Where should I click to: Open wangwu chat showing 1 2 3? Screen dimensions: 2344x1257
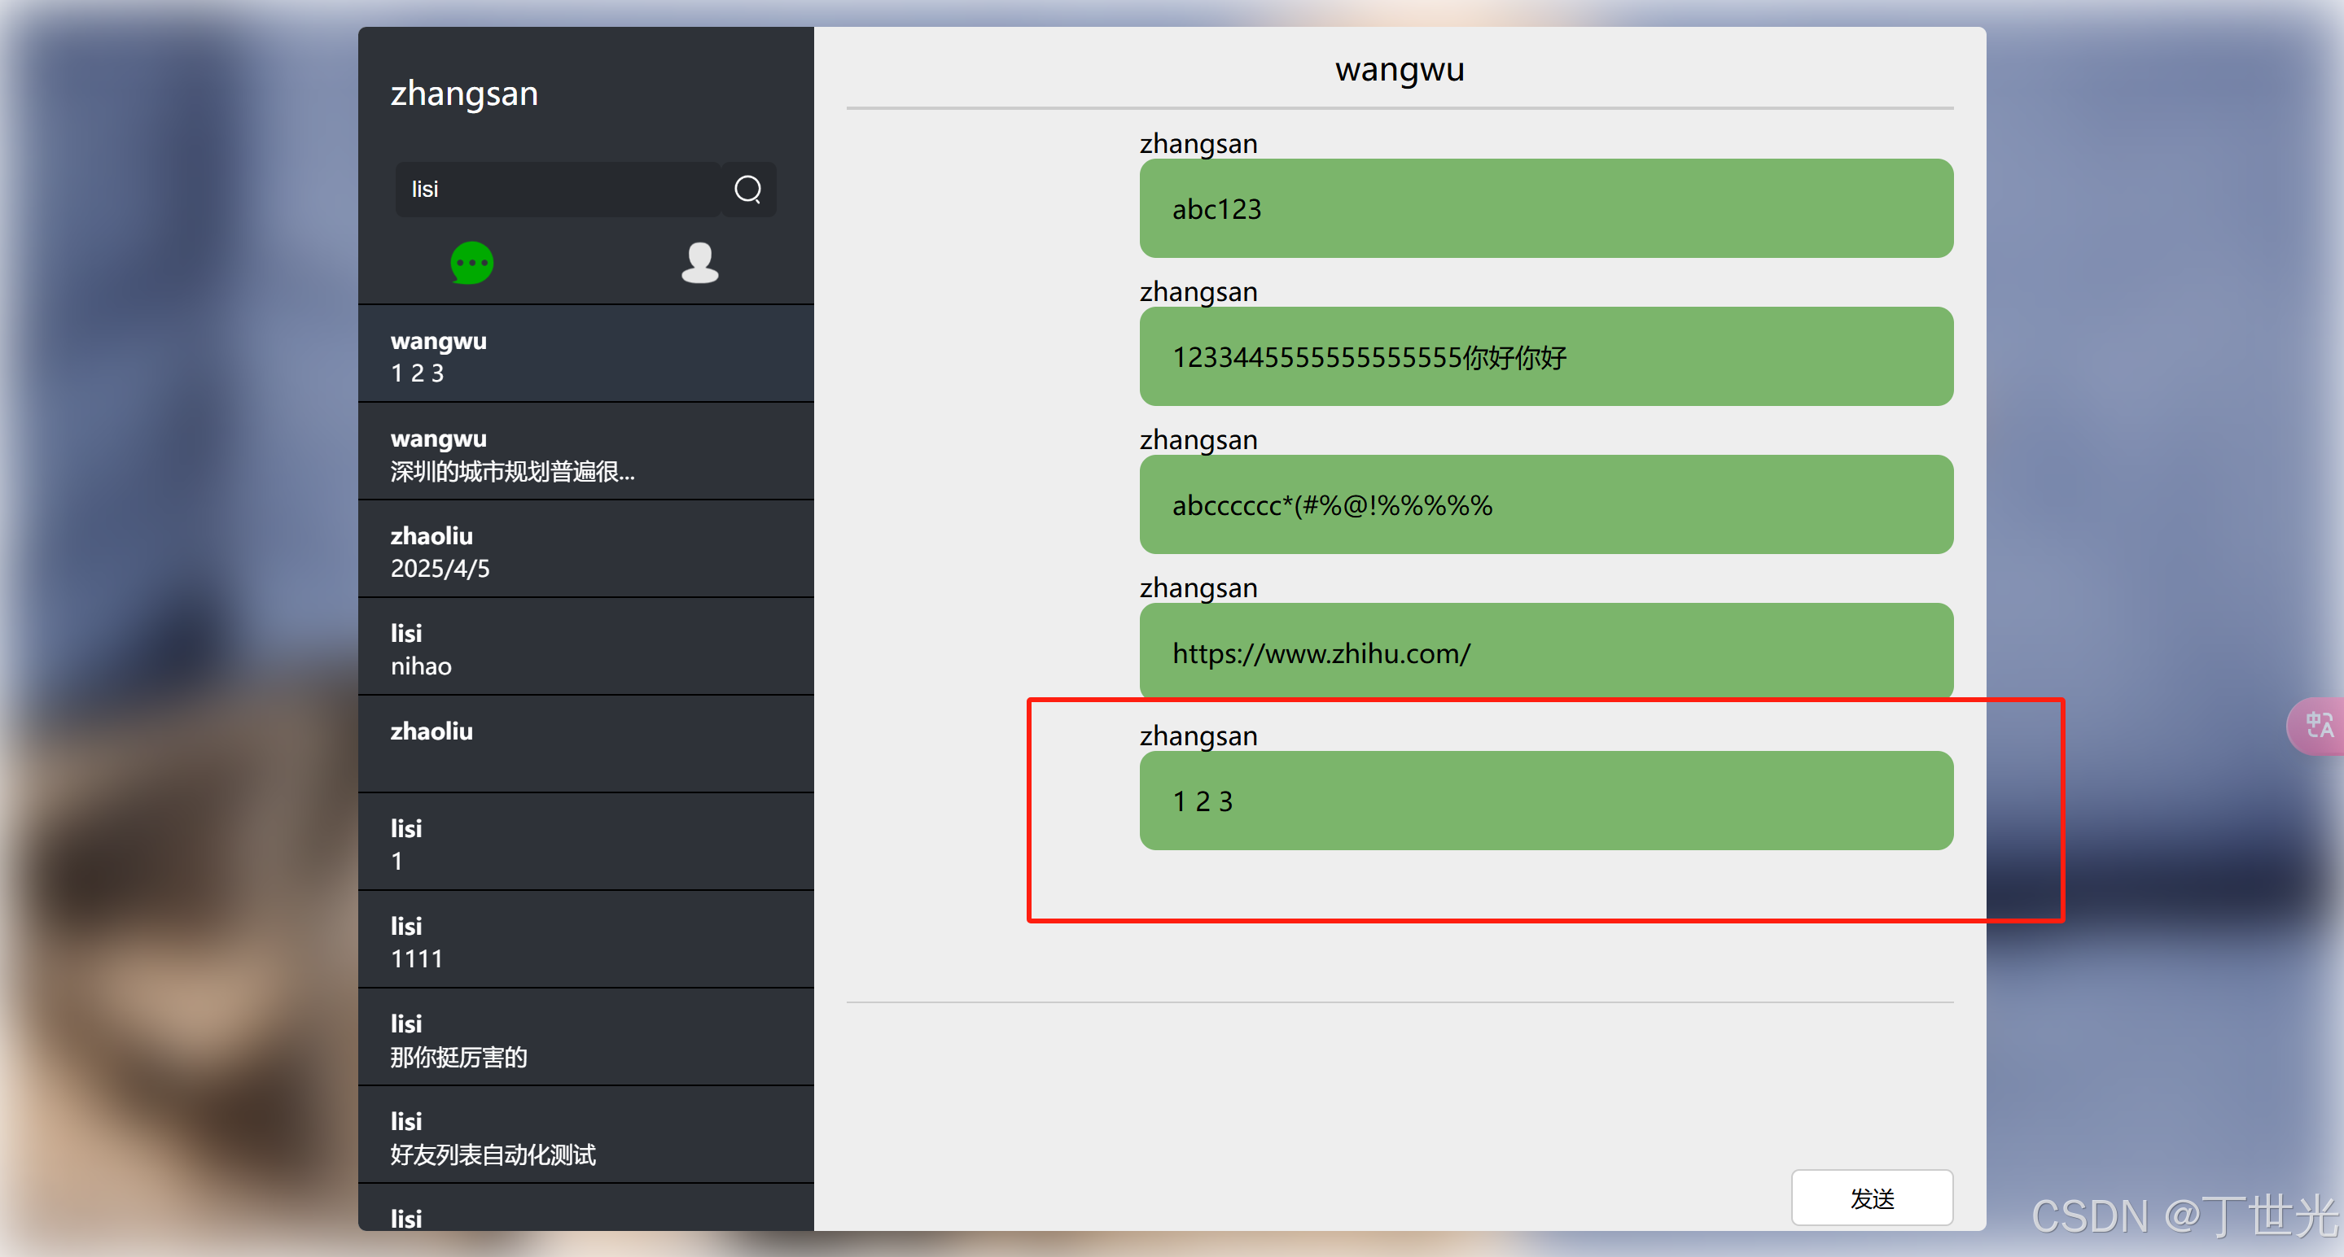click(x=585, y=356)
